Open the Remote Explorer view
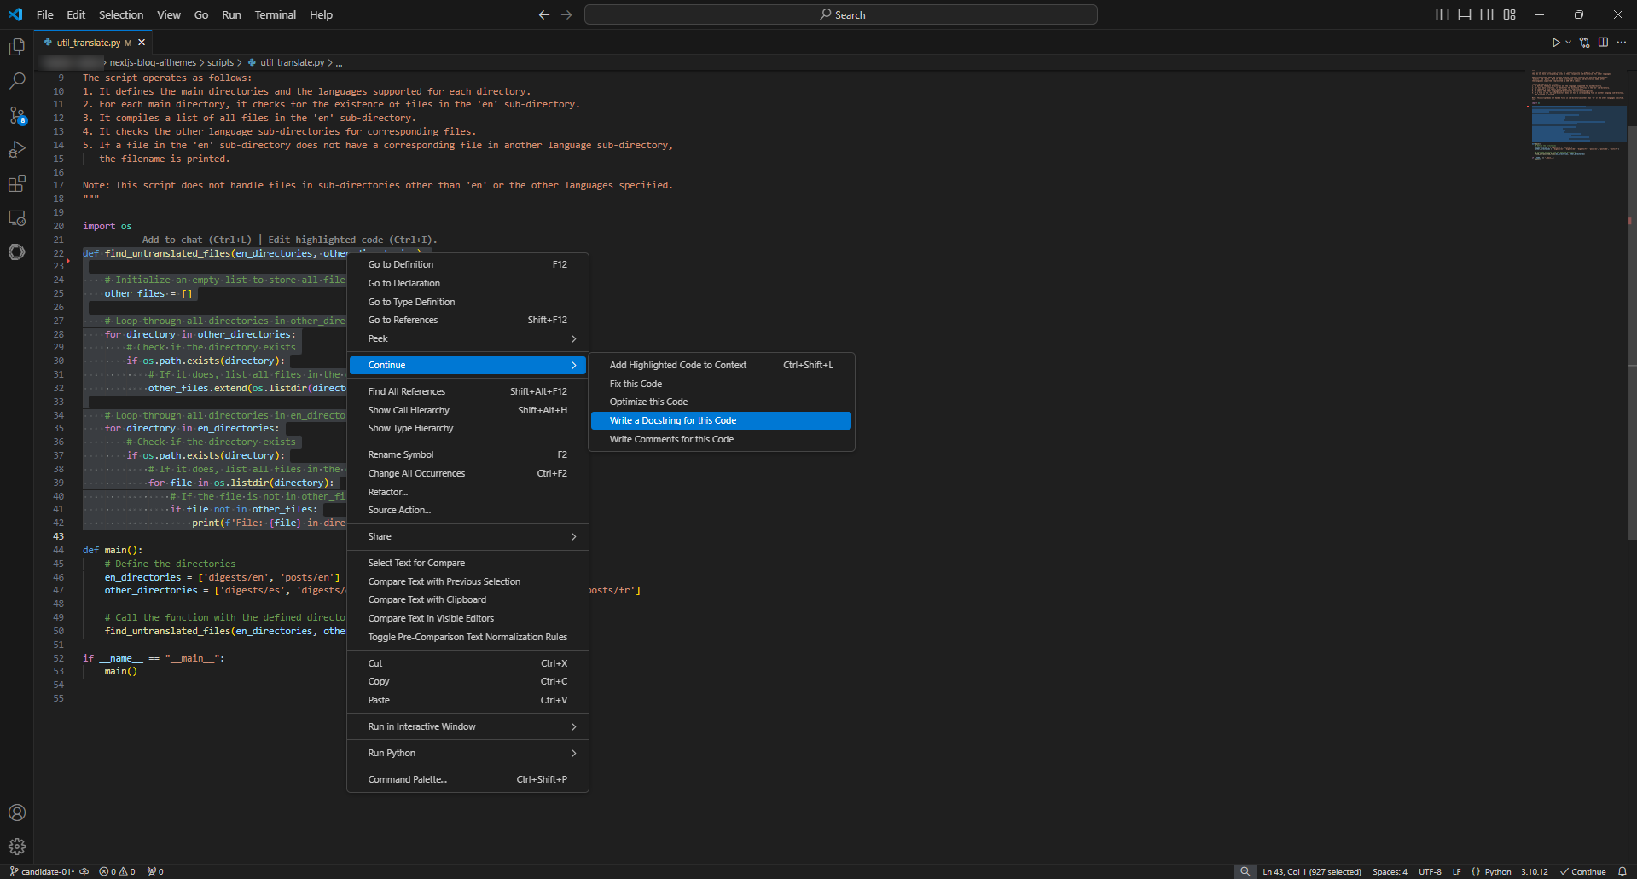 click(x=16, y=217)
